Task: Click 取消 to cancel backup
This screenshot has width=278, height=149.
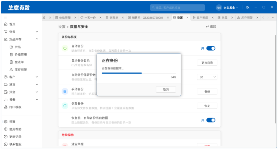Action: pos(166,90)
